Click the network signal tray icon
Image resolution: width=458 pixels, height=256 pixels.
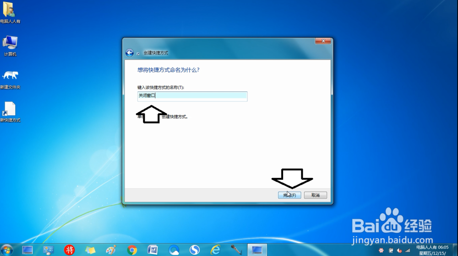pyautogui.click(x=408, y=251)
